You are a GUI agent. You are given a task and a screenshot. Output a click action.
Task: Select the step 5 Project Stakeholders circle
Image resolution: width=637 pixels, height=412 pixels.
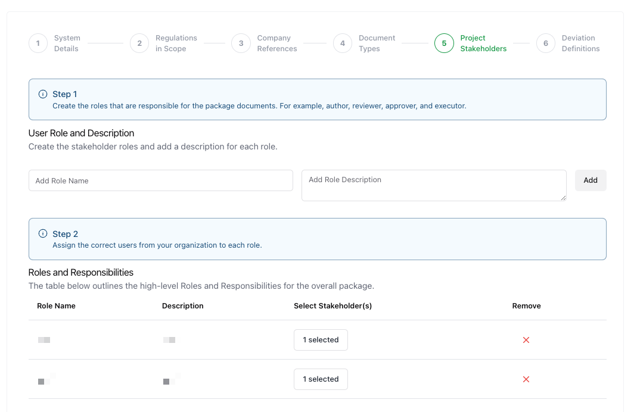pos(444,43)
